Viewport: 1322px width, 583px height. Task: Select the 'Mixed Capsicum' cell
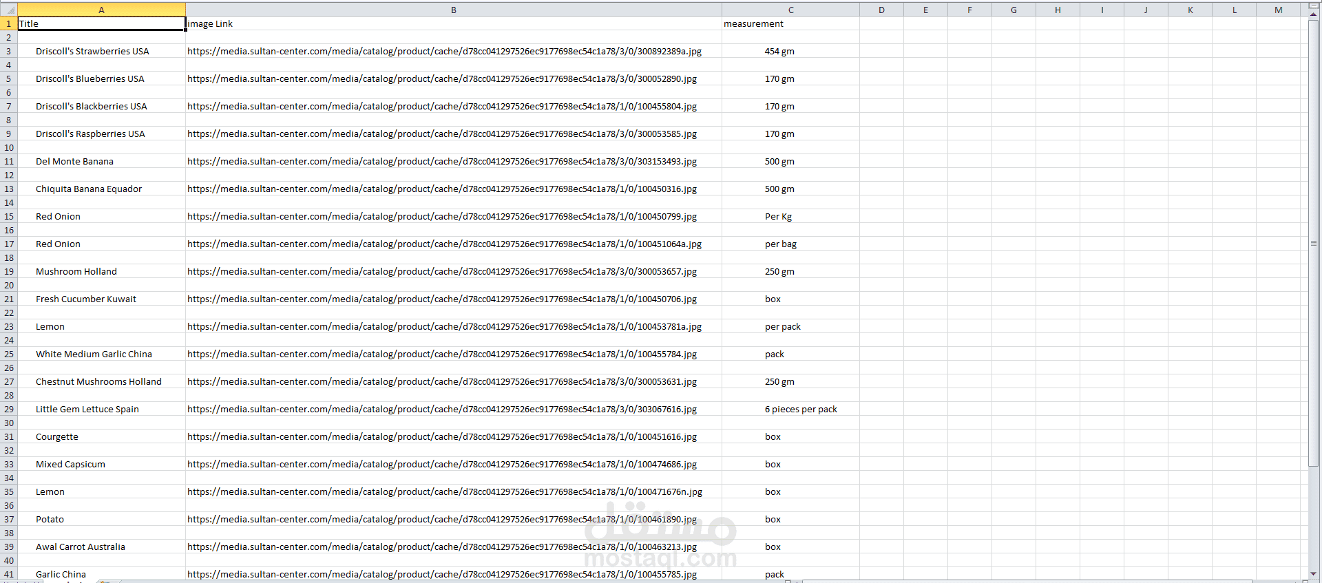[x=101, y=464]
